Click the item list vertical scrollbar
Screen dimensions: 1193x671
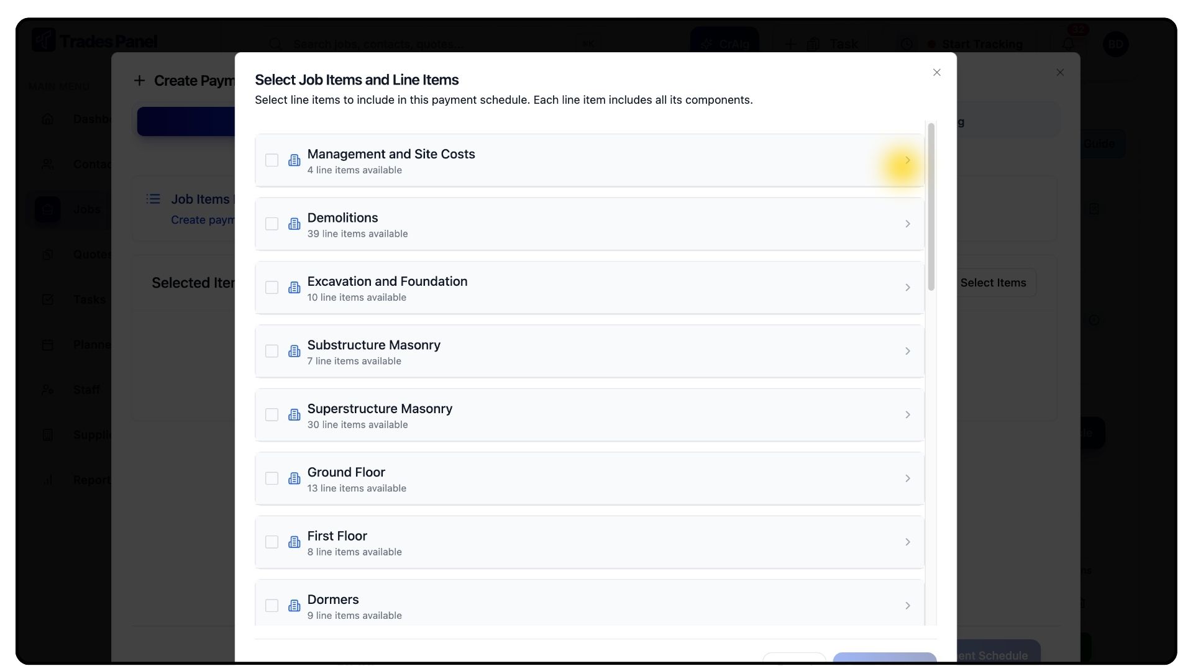tap(931, 207)
